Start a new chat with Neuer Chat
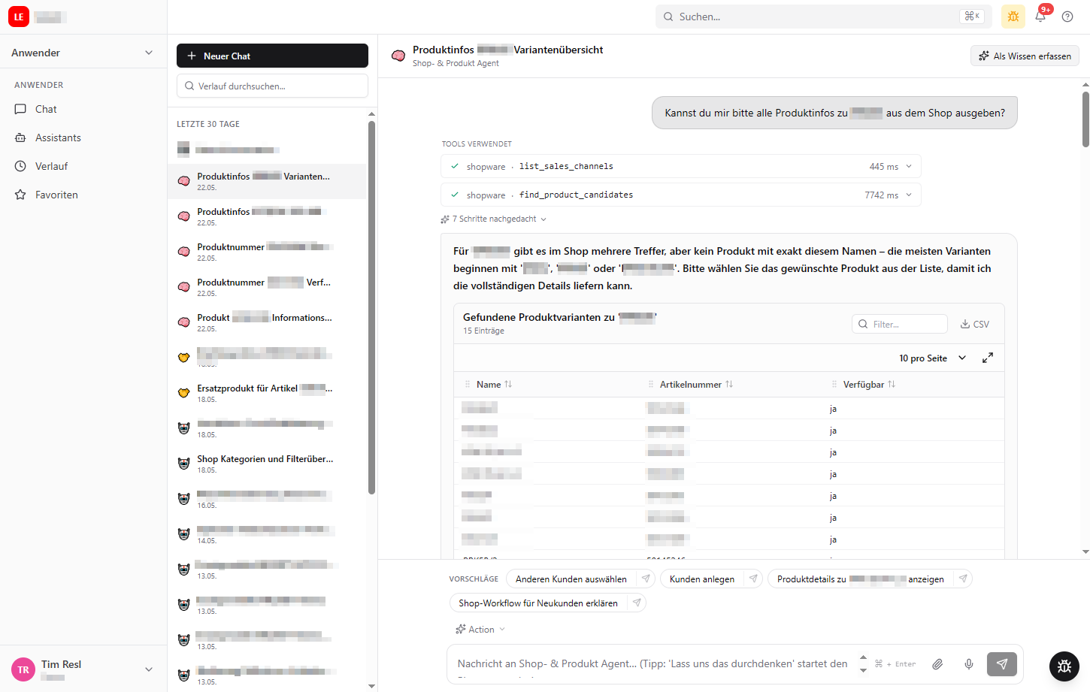 click(x=272, y=56)
